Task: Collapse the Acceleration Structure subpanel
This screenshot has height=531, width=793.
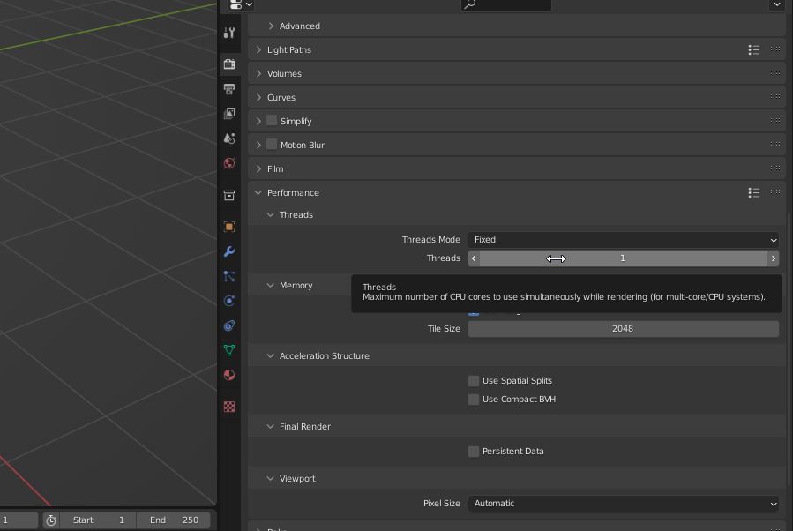Action: (271, 356)
